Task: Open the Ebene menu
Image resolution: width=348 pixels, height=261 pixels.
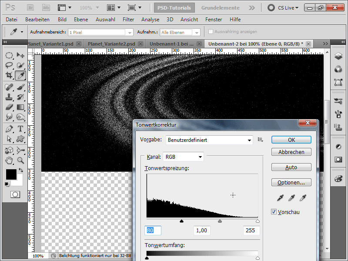Action: click(x=81, y=20)
